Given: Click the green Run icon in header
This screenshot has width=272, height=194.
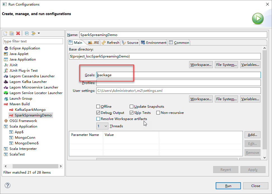Looking at the screenshot, I should coord(258,19).
